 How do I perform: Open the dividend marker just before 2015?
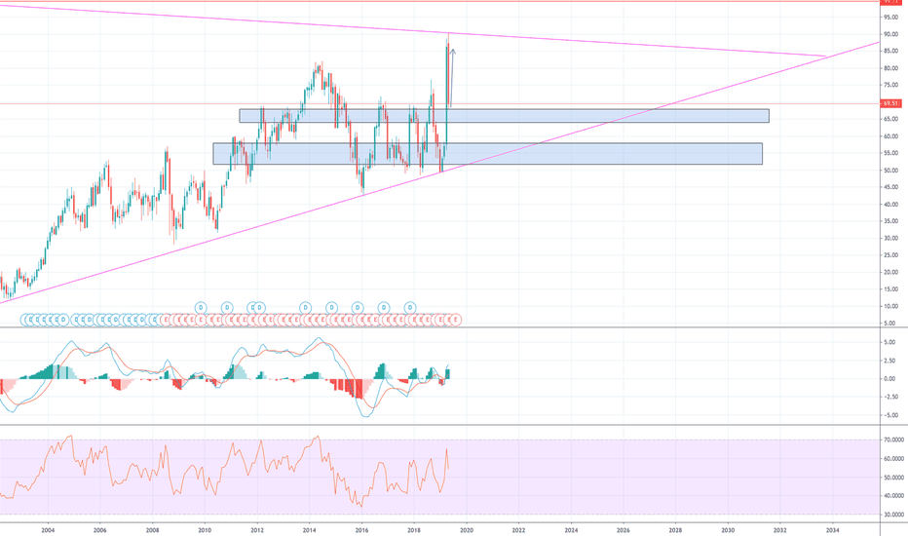point(331,307)
